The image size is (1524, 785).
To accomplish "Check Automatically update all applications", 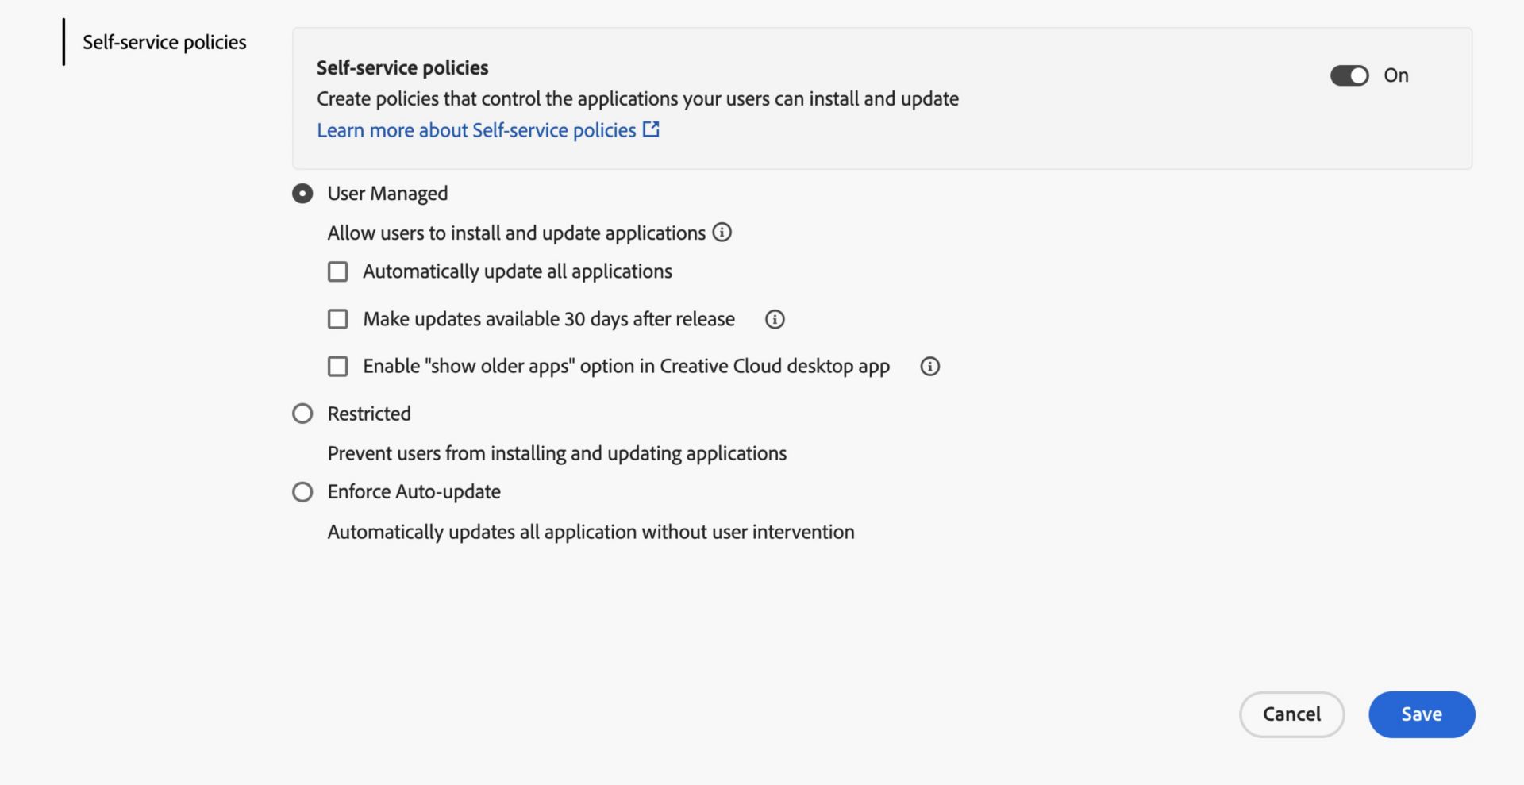I will tap(338, 271).
